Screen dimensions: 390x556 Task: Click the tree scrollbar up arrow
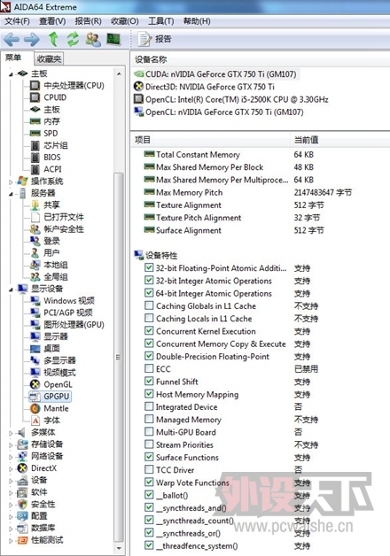119,73
